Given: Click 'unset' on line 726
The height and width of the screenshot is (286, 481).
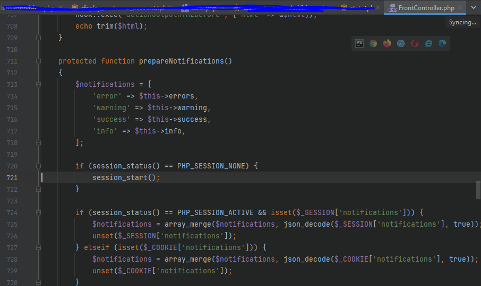Looking at the screenshot, I should point(103,236).
